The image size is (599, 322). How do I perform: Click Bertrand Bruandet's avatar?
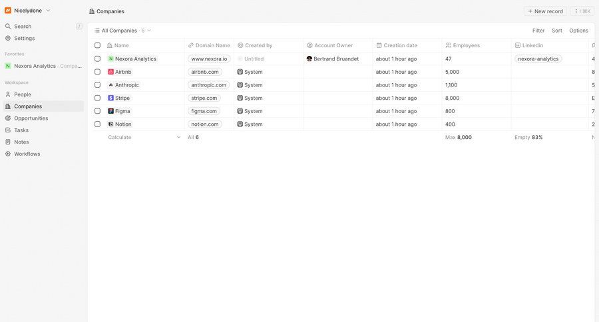click(x=309, y=59)
